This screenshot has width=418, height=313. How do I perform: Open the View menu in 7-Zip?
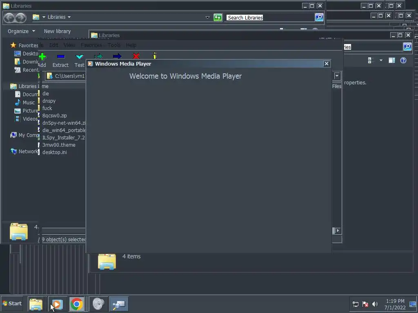point(69,45)
